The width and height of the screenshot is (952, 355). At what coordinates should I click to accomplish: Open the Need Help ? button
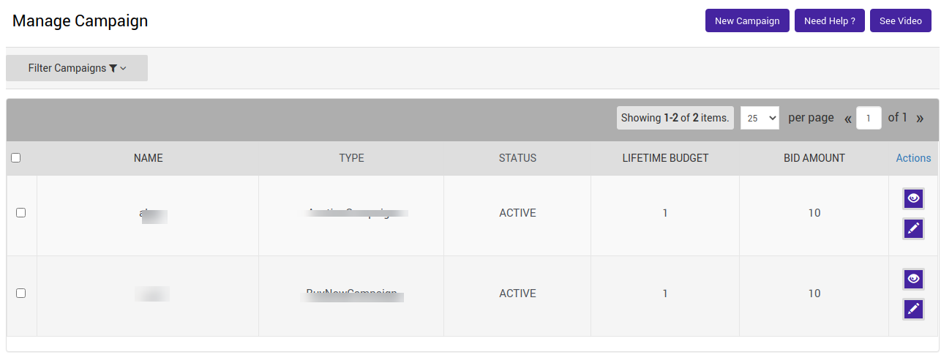(x=829, y=20)
